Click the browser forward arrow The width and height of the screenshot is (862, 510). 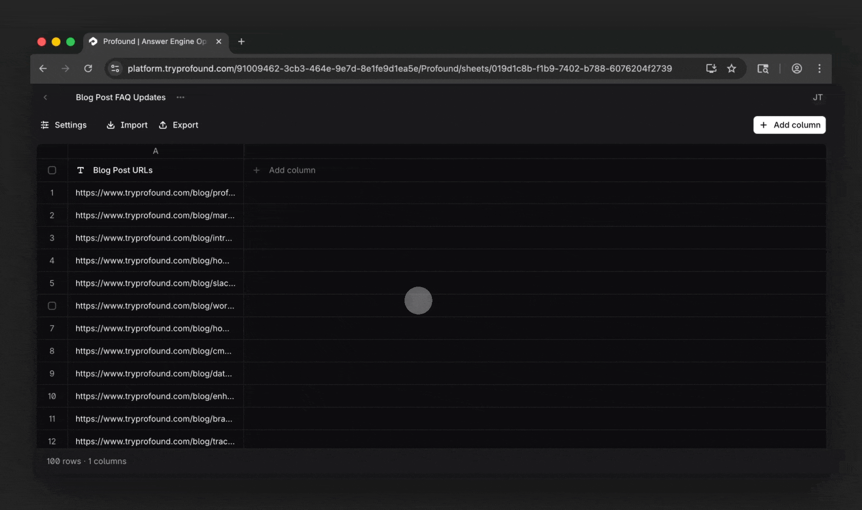(65, 68)
